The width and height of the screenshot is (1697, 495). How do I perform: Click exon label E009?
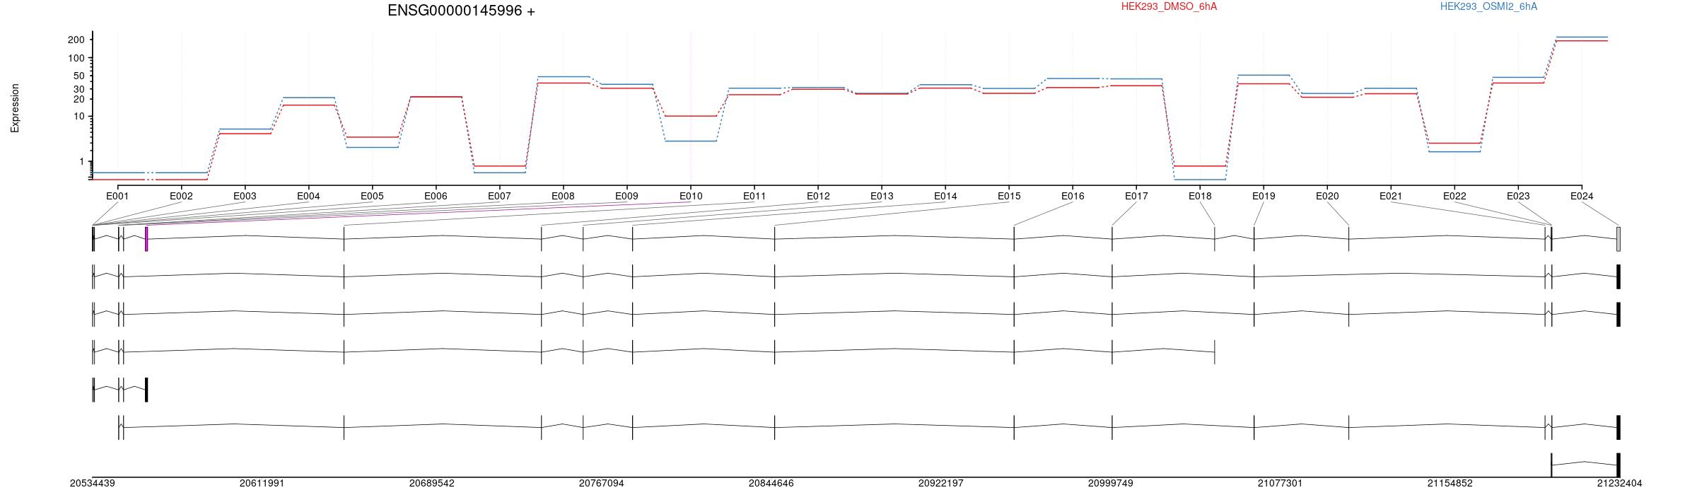(x=626, y=196)
